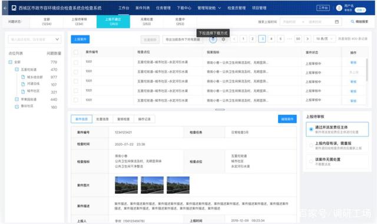This screenshot has width=377, height=224.
Task: Switch to the 全部 (1234) status tab
Action: [47, 22]
